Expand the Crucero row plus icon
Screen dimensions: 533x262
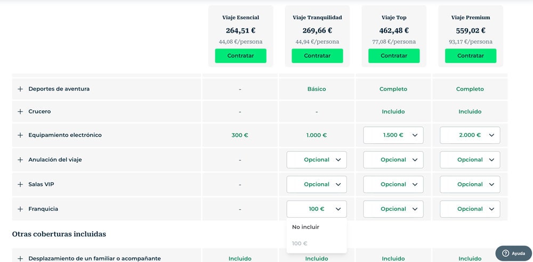click(x=20, y=112)
